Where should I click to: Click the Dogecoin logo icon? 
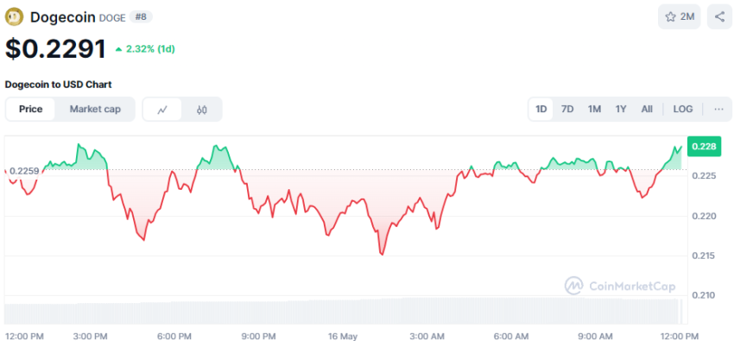14,17
